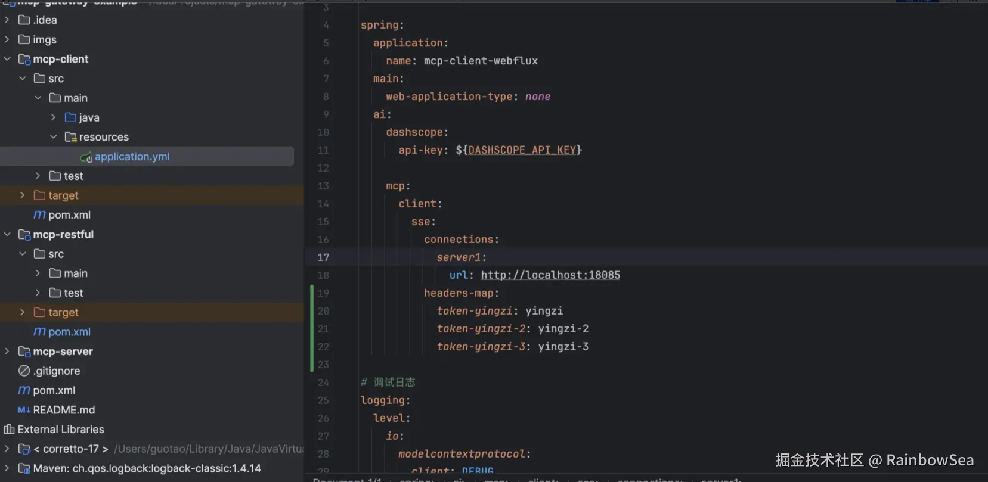Screen dimensions: 988x482
Task: Click line number 17 in the gutter
Action: pos(323,257)
